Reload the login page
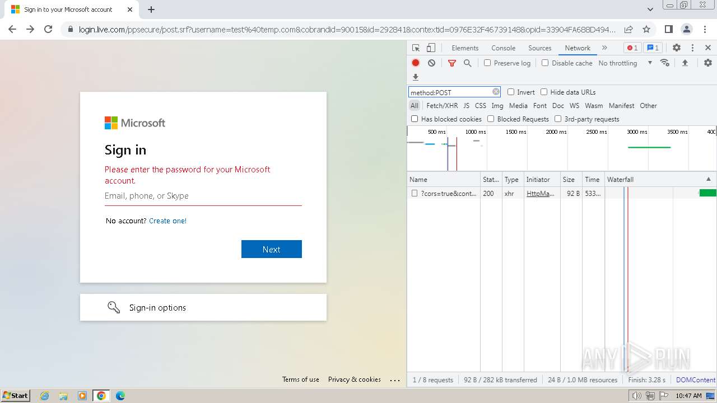 [48, 29]
